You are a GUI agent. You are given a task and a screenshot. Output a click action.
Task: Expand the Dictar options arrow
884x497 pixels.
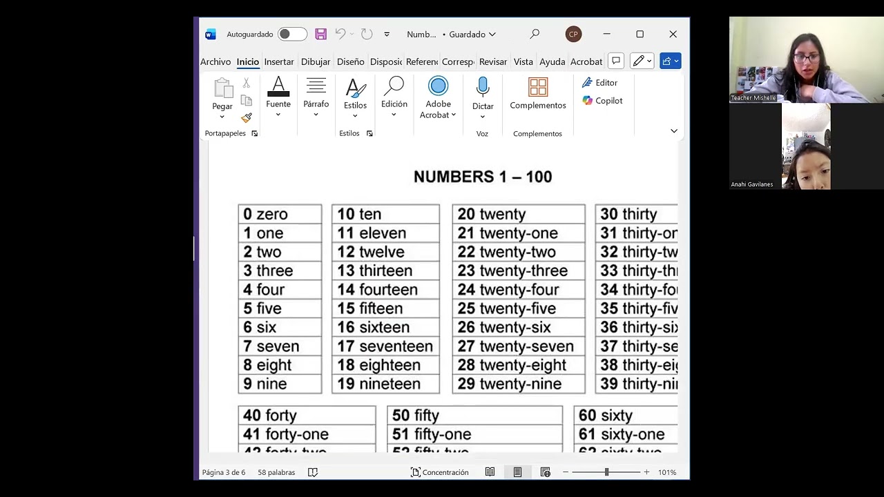(483, 117)
